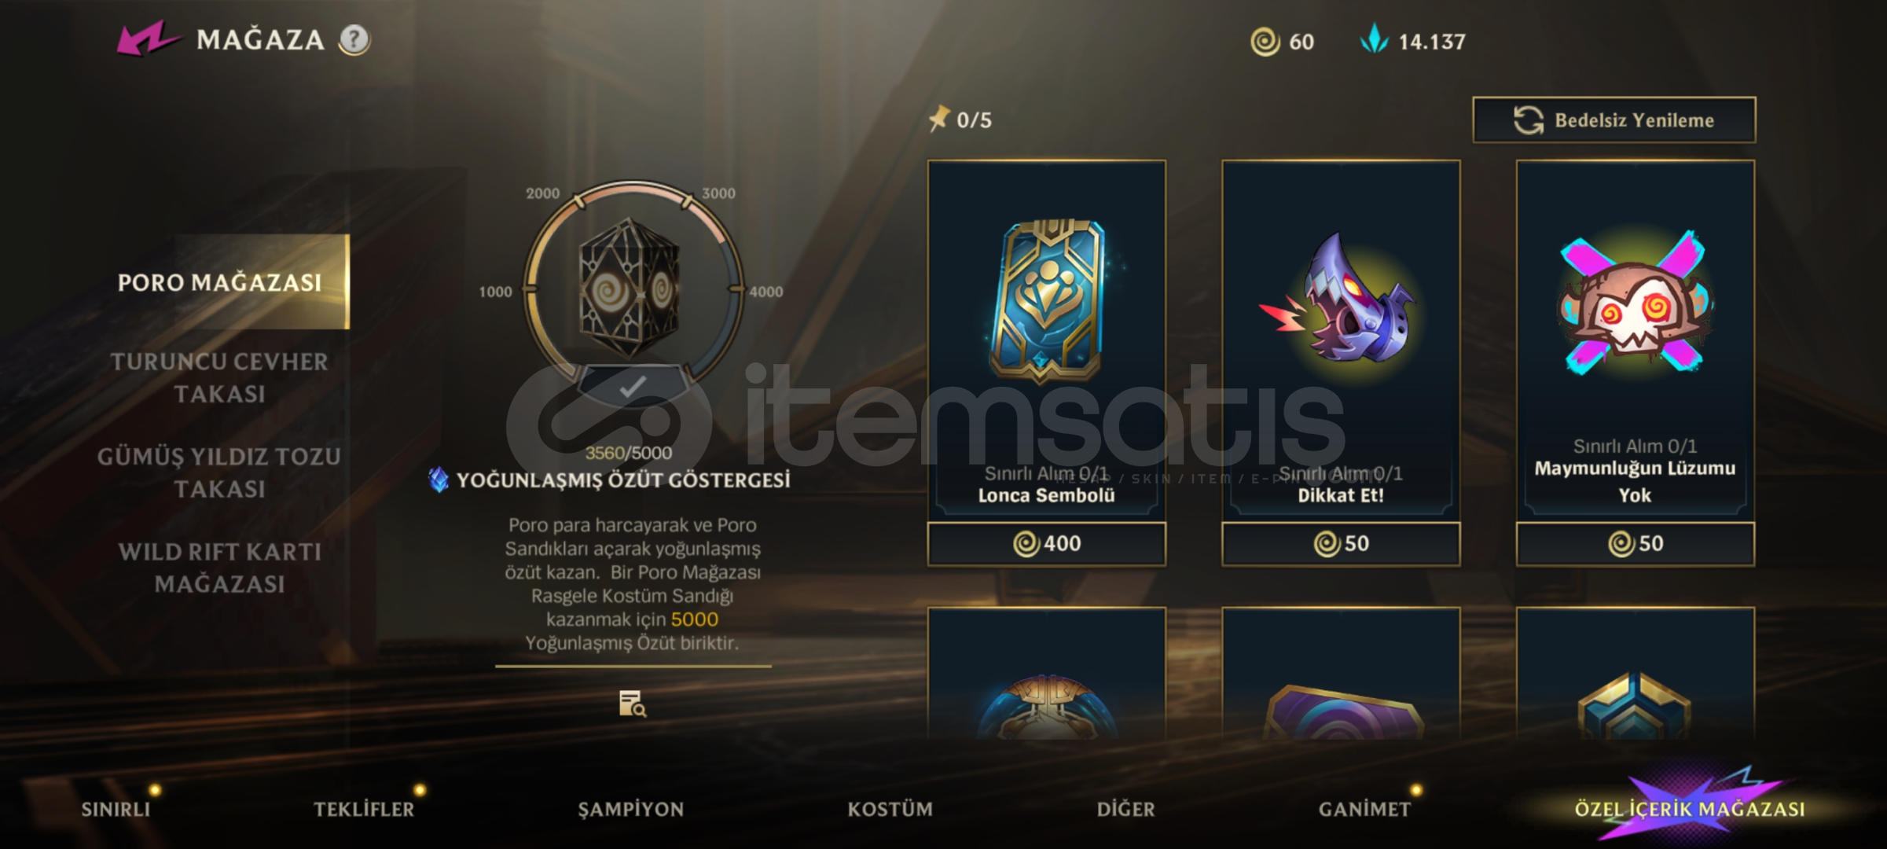Viewport: 1887px width, 849px height.
Task: Select the Lonca Sembolü card image
Action: click(x=1046, y=301)
